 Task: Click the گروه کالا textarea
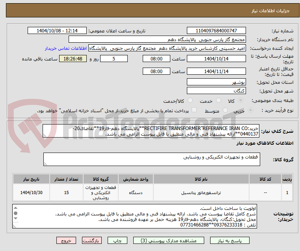tap(152, 159)
